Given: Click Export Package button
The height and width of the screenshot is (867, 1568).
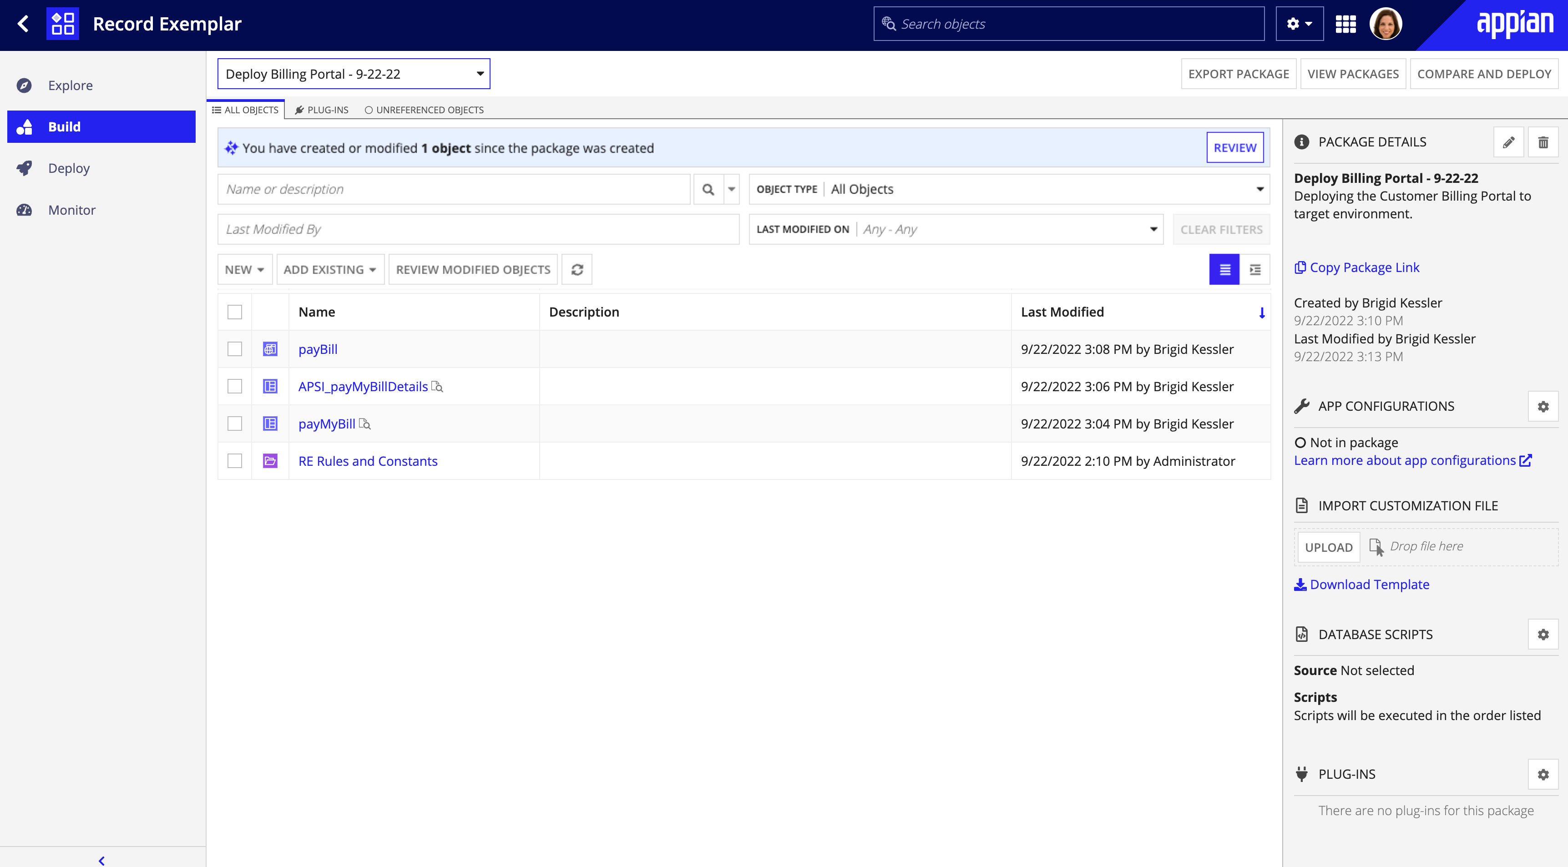Looking at the screenshot, I should (x=1238, y=74).
